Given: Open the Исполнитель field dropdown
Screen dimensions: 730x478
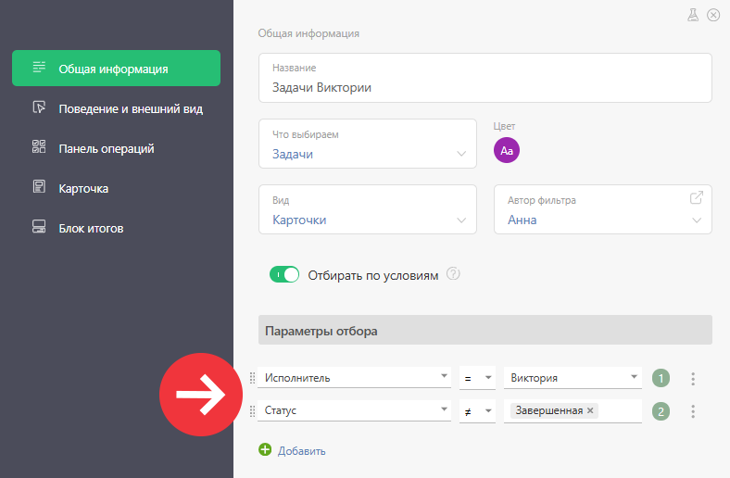Looking at the screenshot, I should pos(354,377).
